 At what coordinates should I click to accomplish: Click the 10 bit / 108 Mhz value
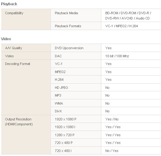pos(117,56)
